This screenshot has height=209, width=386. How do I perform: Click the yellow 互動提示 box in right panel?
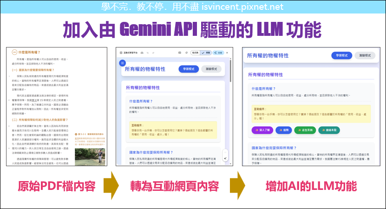click(x=311, y=114)
